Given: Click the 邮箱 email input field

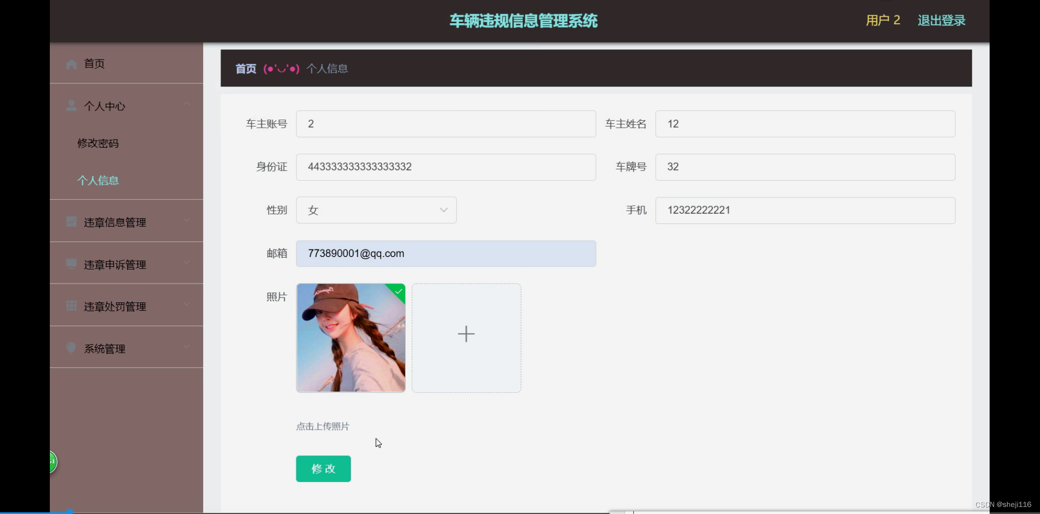Looking at the screenshot, I should [445, 253].
